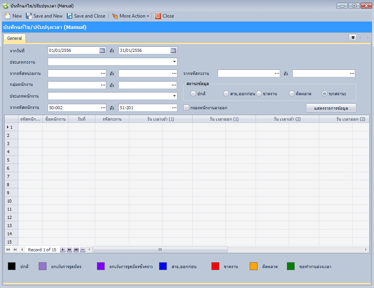Select the ผิดพลาด status radio button
Screen dimensions: 374x288
(x=292, y=94)
